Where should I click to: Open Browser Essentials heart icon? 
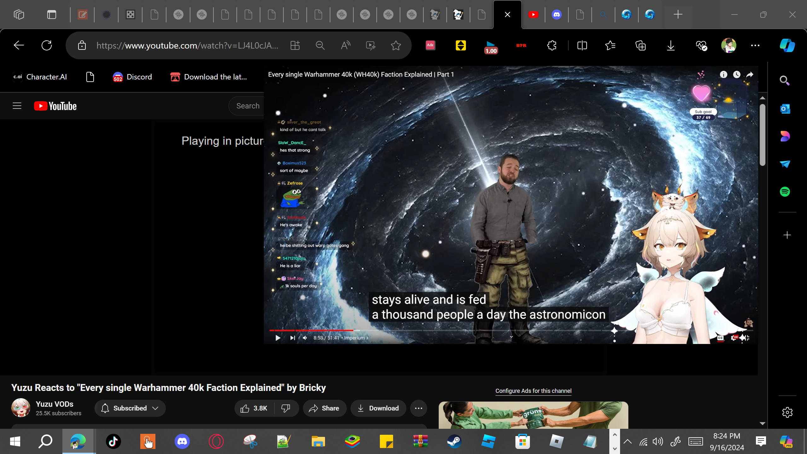pyautogui.click(x=701, y=45)
